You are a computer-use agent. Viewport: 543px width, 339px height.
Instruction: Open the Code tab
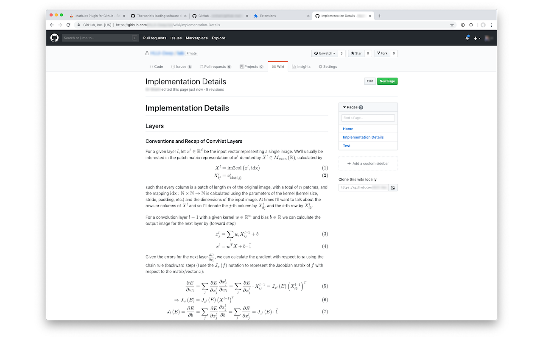157,67
